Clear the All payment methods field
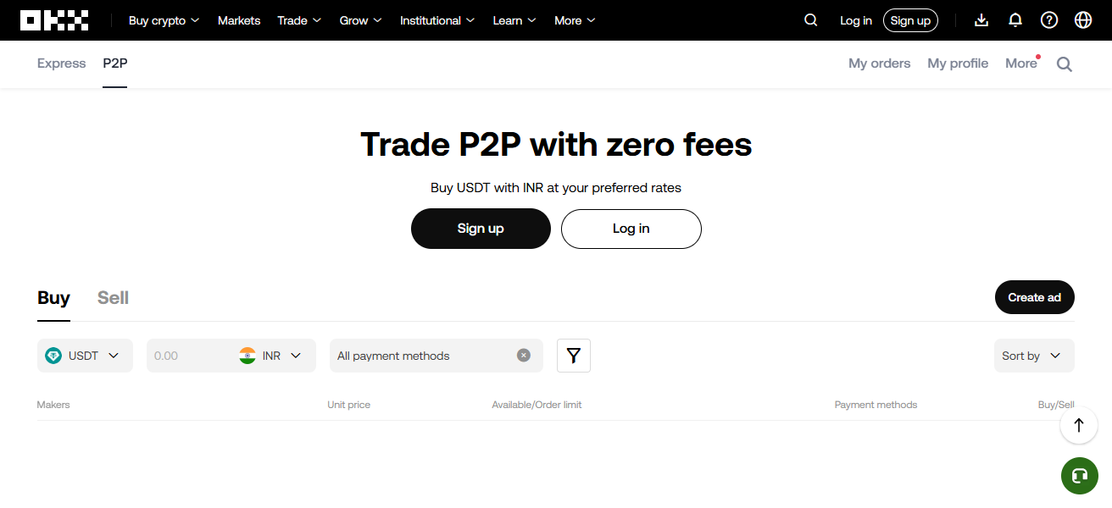The image size is (1112, 508). [523, 356]
